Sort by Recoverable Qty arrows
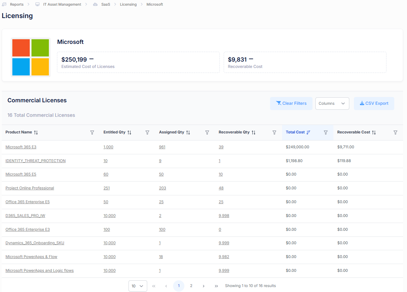Image resolution: width=407 pixels, height=292 pixels. 254,132
